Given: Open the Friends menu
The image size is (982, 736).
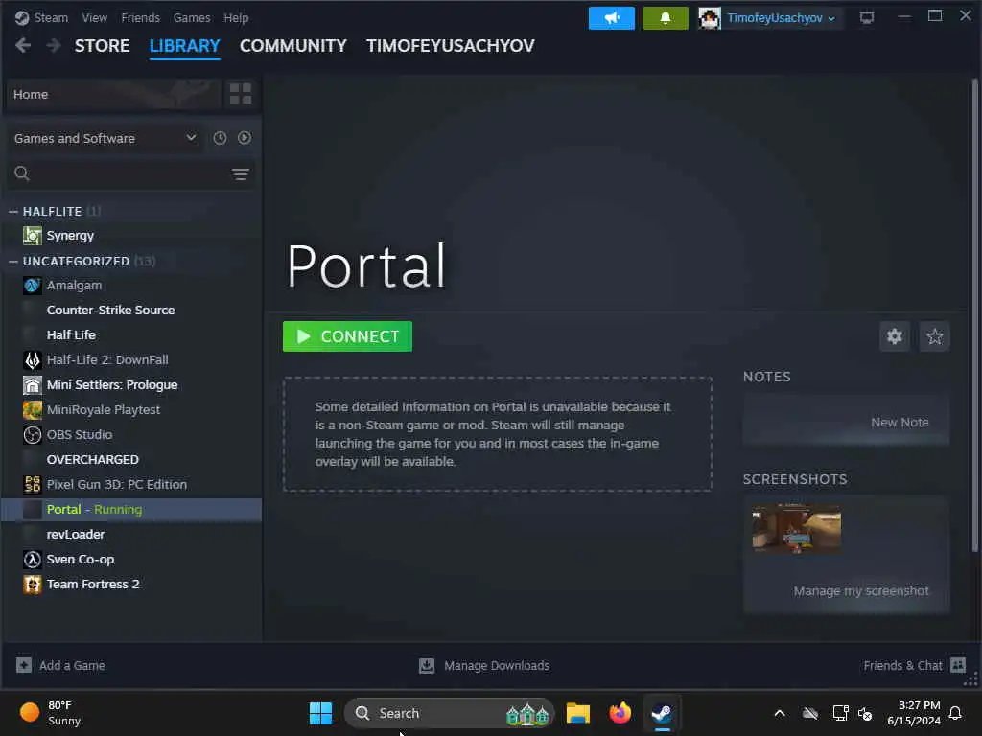Looking at the screenshot, I should [140, 17].
